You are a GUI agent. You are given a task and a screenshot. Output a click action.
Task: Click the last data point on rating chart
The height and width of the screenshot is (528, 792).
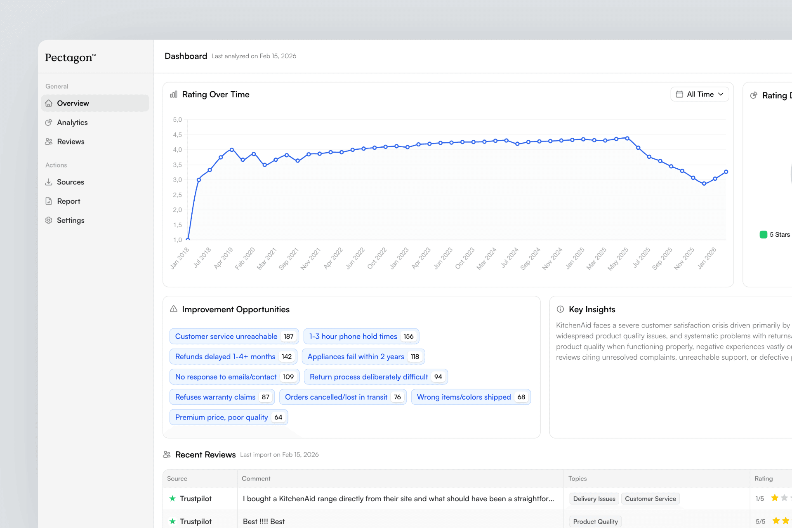click(x=726, y=172)
